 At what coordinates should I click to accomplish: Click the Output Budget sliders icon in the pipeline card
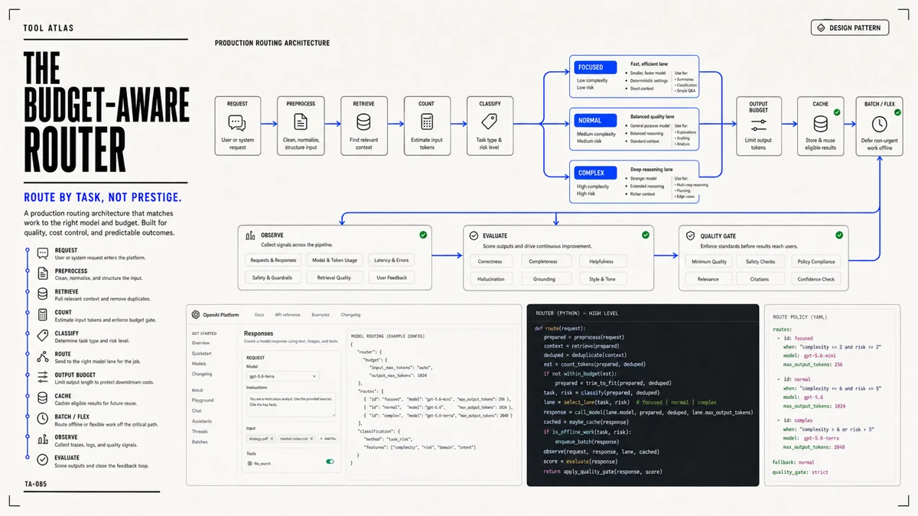[758, 125]
